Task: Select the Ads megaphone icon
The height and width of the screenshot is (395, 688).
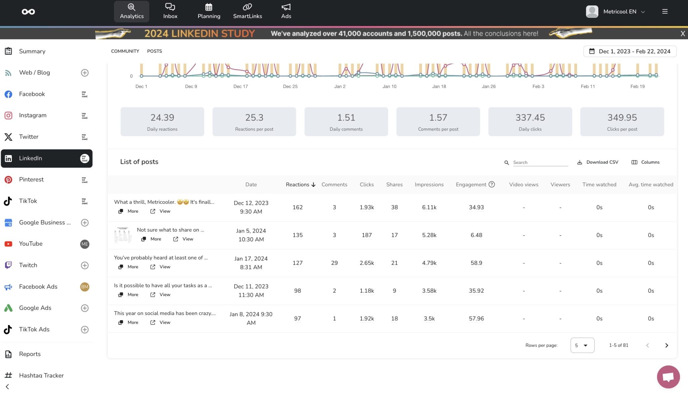Action: pos(286,7)
